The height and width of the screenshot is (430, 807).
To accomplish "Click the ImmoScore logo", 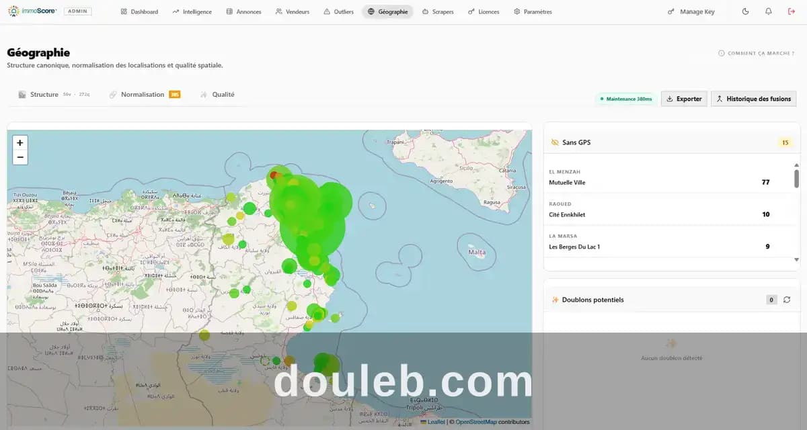I will click(x=32, y=11).
